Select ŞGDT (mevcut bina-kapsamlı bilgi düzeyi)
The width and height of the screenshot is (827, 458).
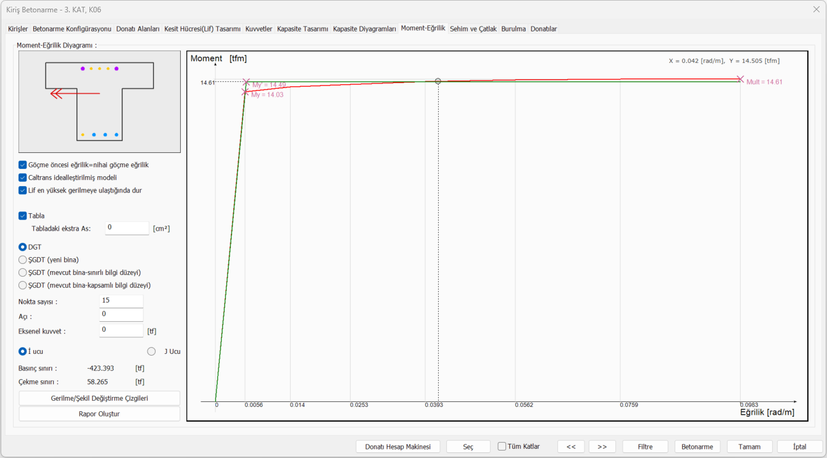(x=23, y=285)
